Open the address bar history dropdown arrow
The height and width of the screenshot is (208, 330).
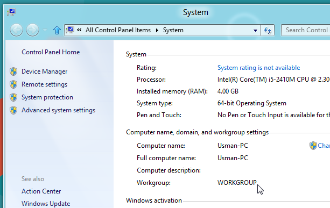tap(255, 31)
